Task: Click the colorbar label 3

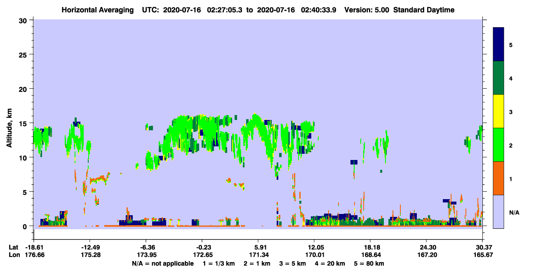Action: tap(511, 112)
